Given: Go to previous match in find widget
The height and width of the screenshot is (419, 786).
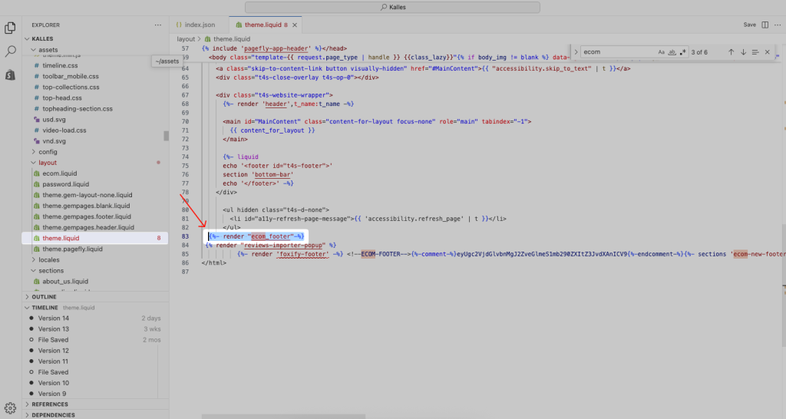Looking at the screenshot, I should pyautogui.click(x=731, y=52).
